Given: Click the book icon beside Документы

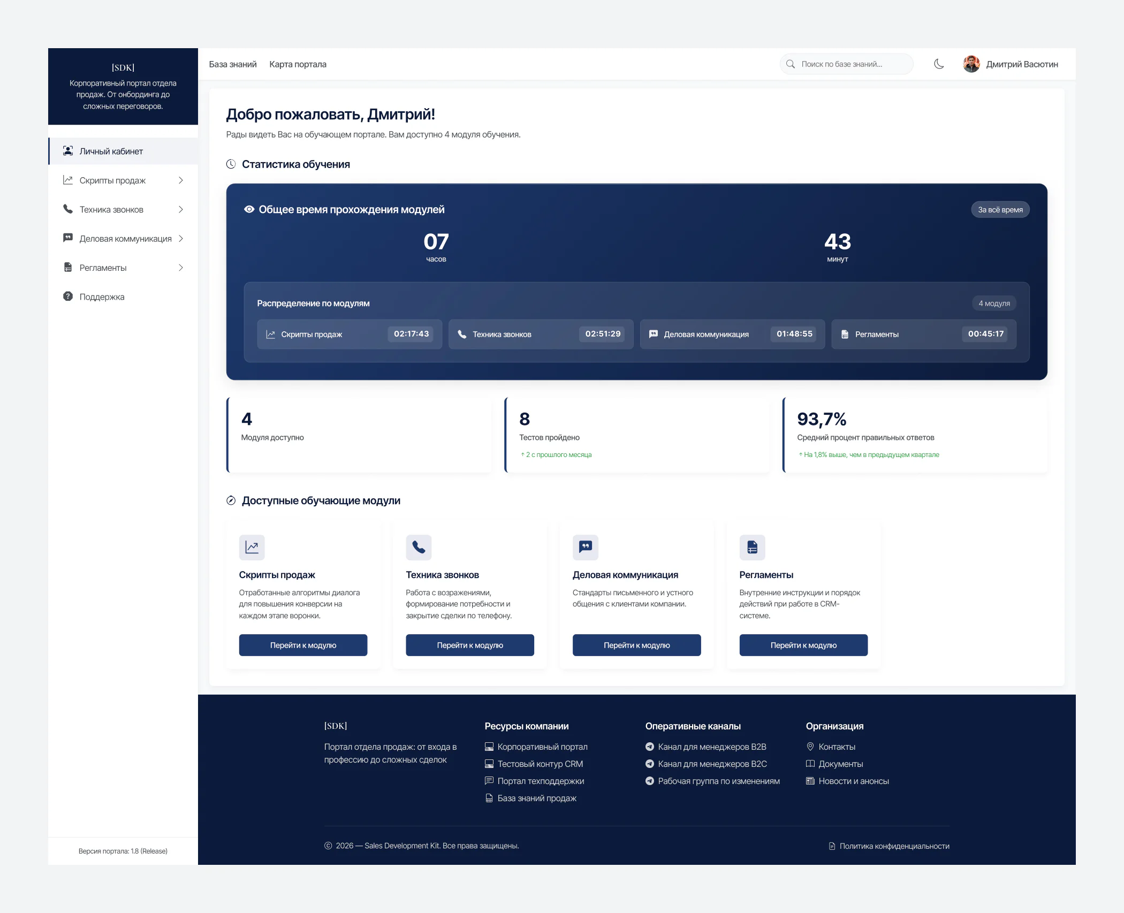Looking at the screenshot, I should pyautogui.click(x=810, y=764).
